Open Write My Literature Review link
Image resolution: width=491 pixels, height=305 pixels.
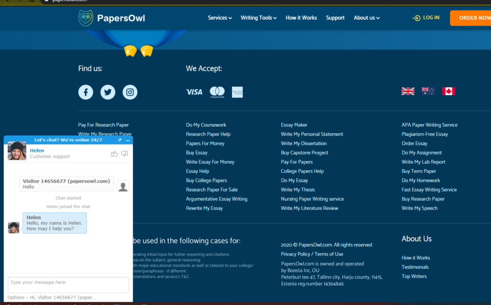coord(309,208)
